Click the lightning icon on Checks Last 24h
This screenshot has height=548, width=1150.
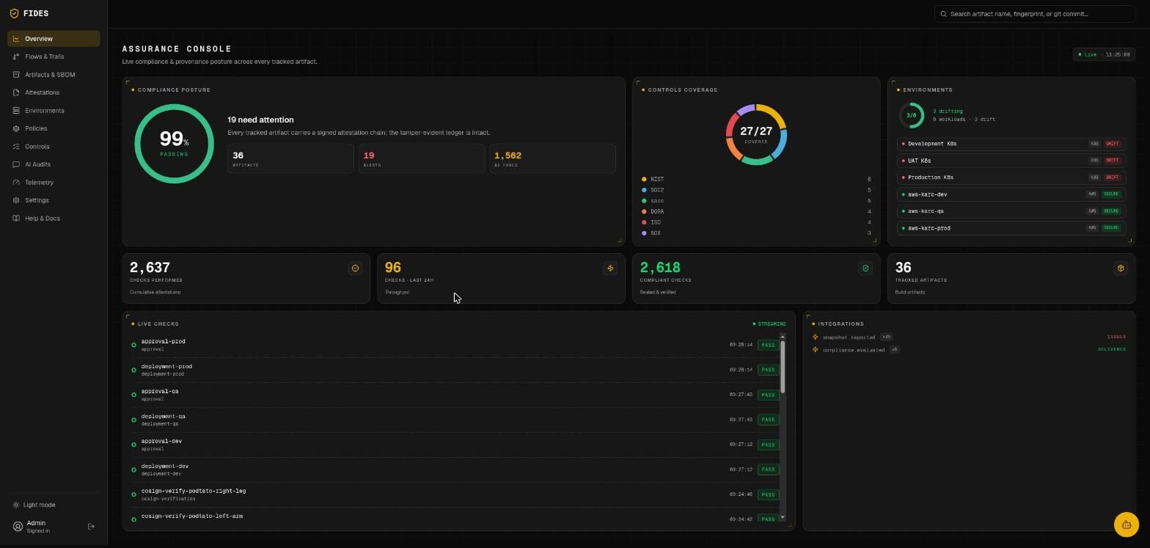tap(610, 268)
